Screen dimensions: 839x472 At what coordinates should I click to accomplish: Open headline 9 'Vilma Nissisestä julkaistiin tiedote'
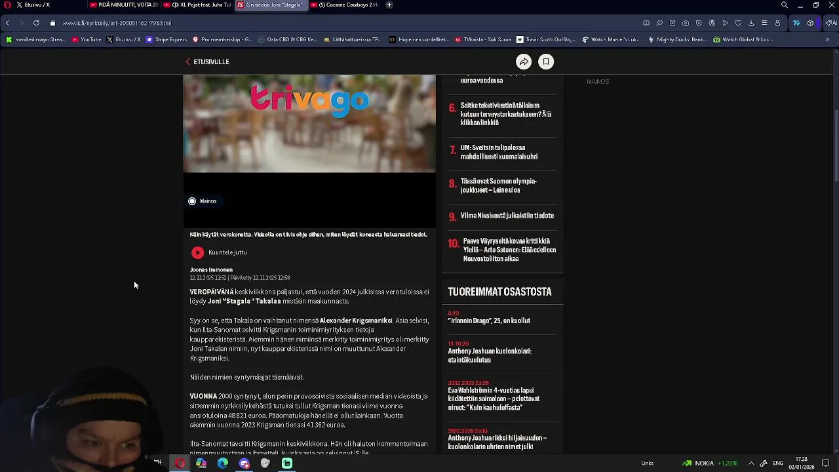click(507, 216)
